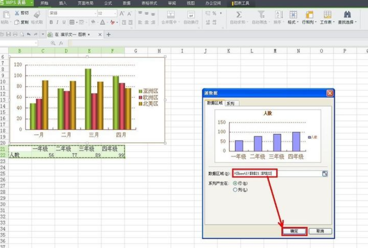The image size is (368, 248).
Task: Close the 源数据 dialog
Action: click(330, 93)
